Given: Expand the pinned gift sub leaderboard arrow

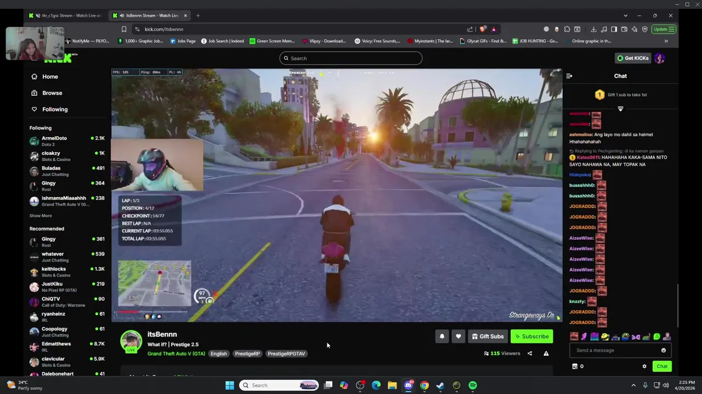Looking at the screenshot, I should pyautogui.click(x=620, y=109).
